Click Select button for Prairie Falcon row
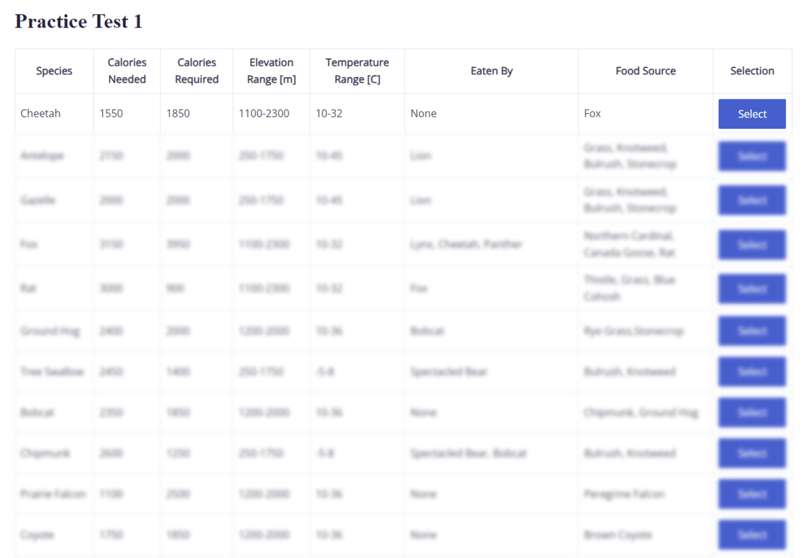This screenshot has height=558, width=808. (x=752, y=494)
